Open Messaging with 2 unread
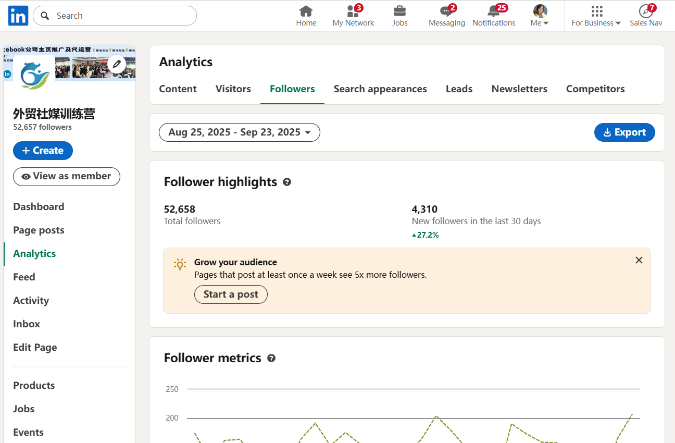675x443 pixels. tap(446, 11)
